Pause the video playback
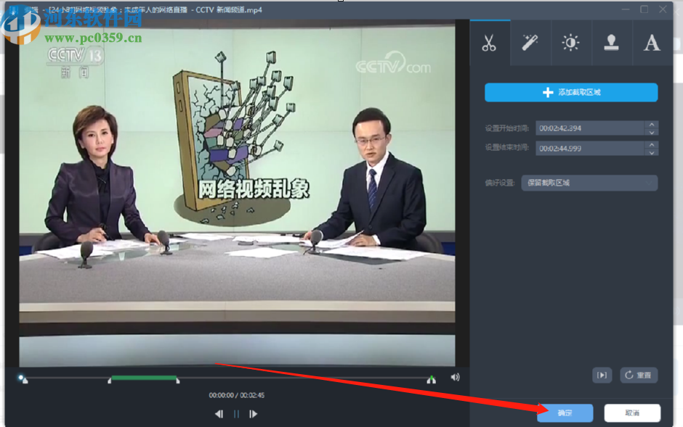The height and width of the screenshot is (427, 683). coord(236,414)
